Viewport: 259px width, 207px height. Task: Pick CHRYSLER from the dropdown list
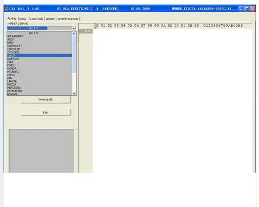pyautogui.click(x=39, y=49)
